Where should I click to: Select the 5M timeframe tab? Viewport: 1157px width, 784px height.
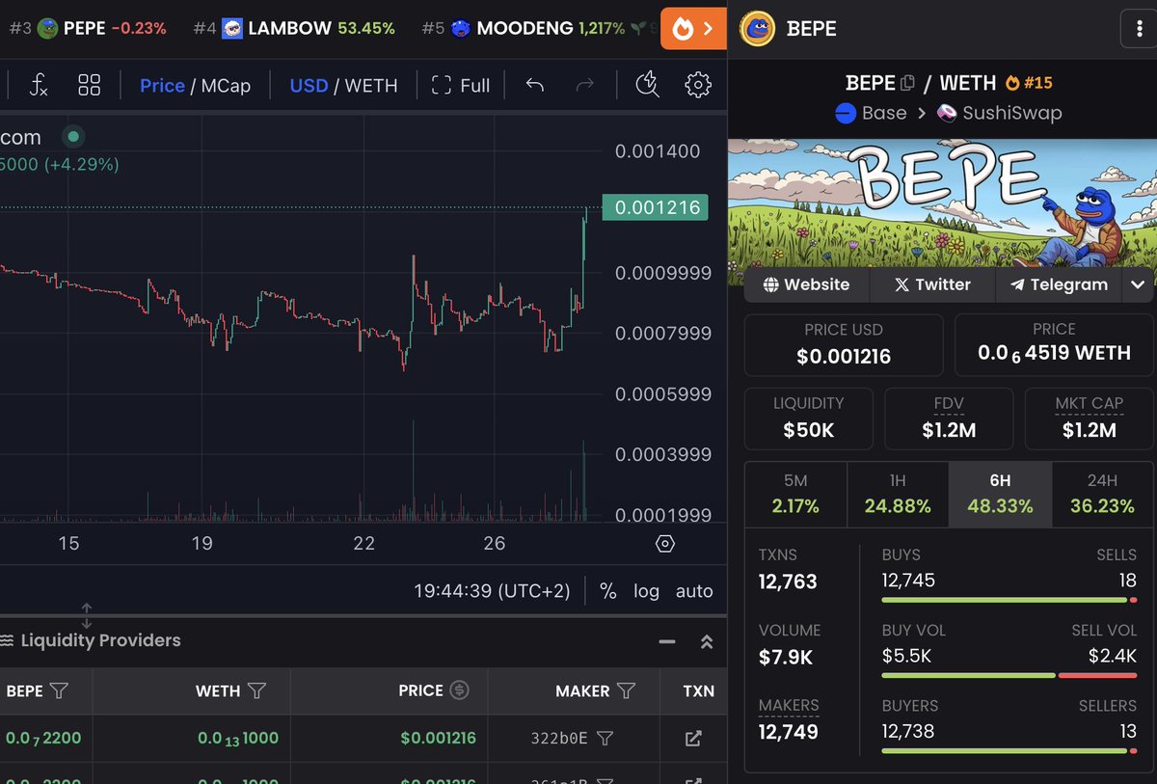click(x=795, y=494)
